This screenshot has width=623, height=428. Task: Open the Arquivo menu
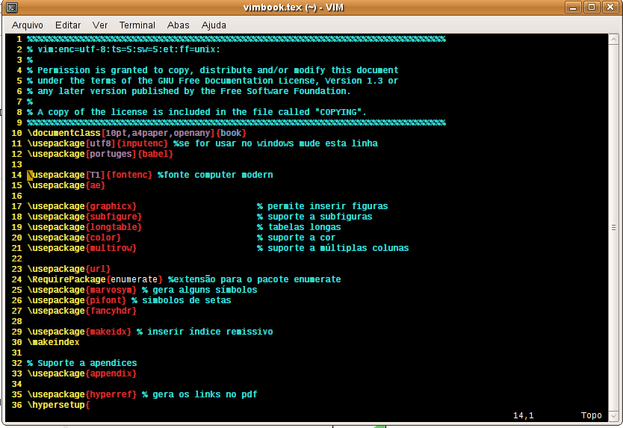click(x=28, y=25)
